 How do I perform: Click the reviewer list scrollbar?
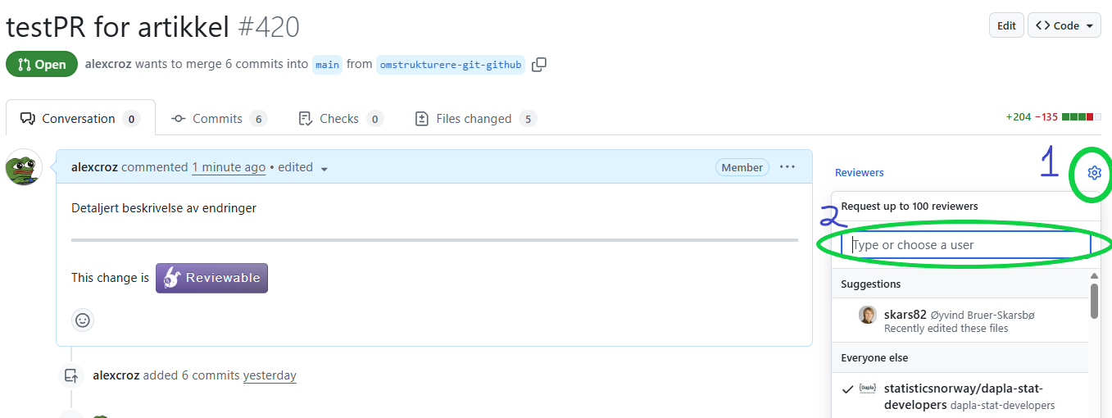coord(1094,301)
